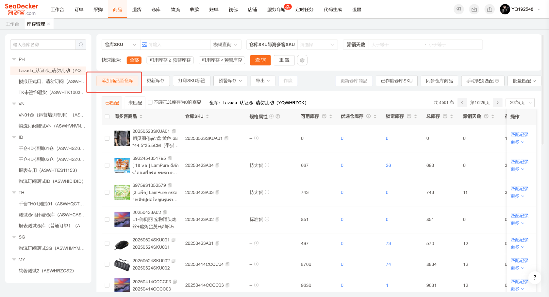Open the 模糊查询 match mode dropdown
549x297 pixels.
click(225, 44)
